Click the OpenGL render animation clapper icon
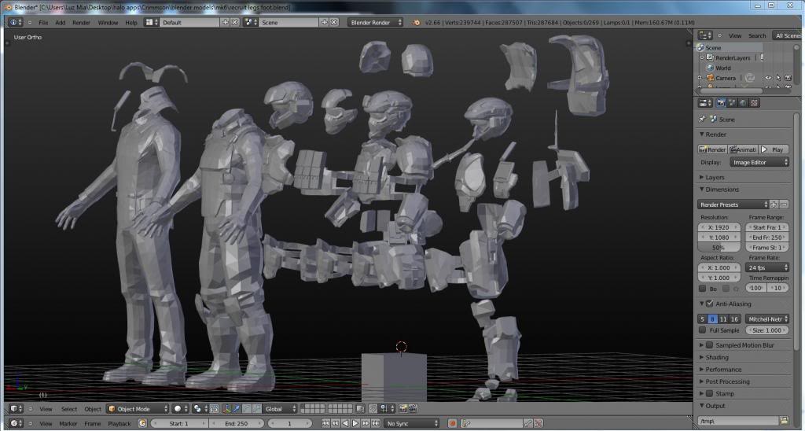Viewport: 805px width, 431px height. click(414, 409)
